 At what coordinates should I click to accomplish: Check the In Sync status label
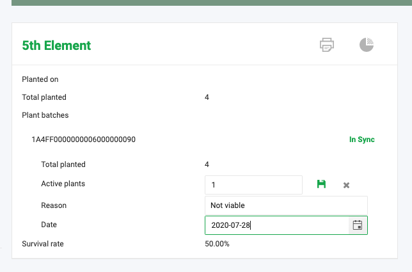coord(362,140)
